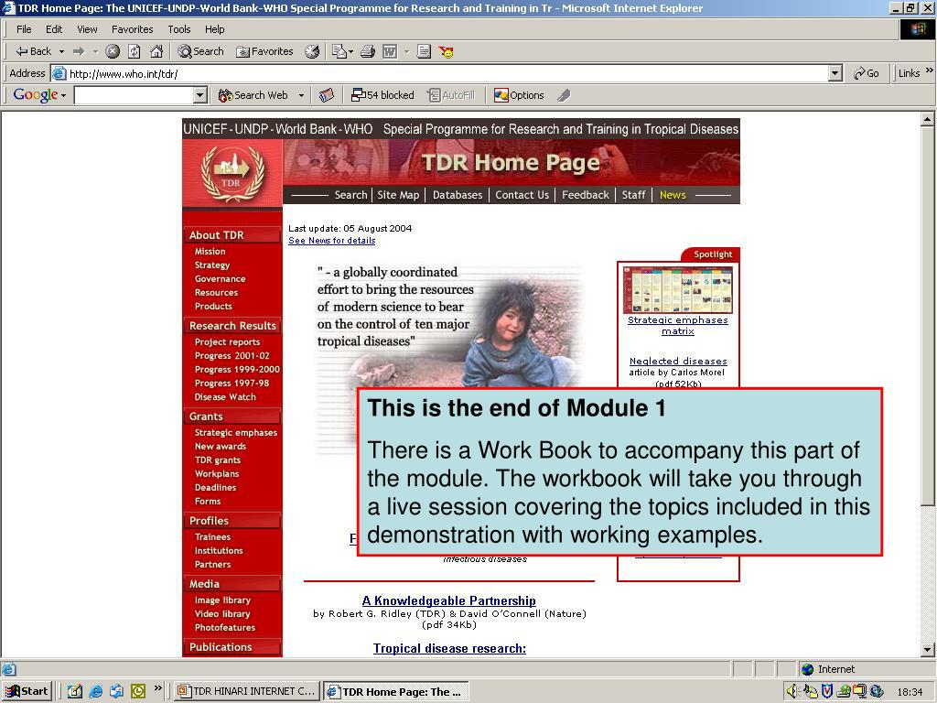This screenshot has width=937, height=703.
Task: Go to the Home page icon
Action: pyautogui.click(x=156, y=52)
